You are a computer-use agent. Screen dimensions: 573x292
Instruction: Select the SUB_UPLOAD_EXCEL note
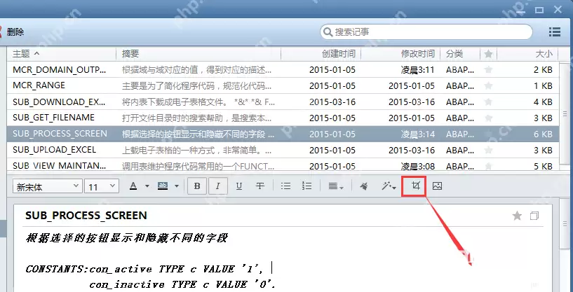coord(283,150)
